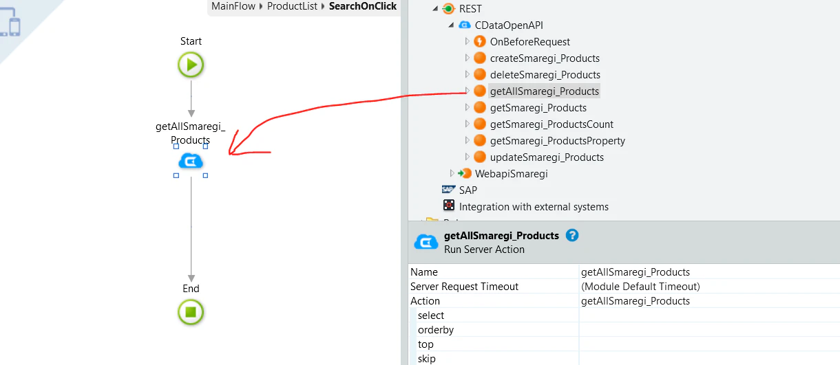The image size is (840, 365).
Task: Click the OnBeforeRequest lightning icon
Action: click(480, 42)
